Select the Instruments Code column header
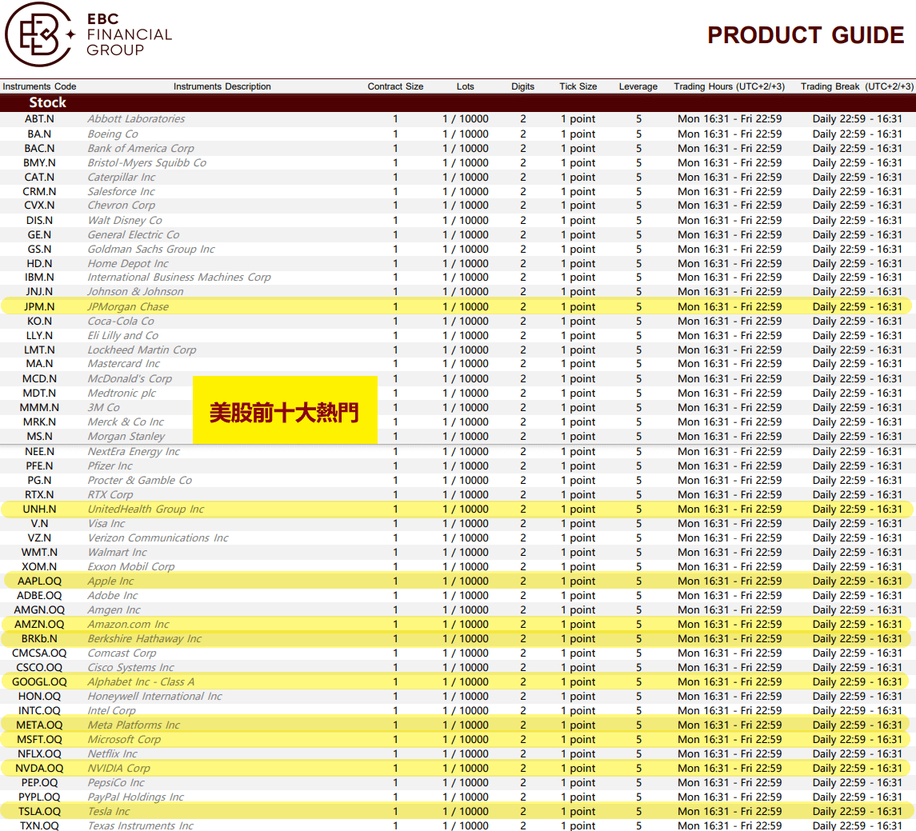The width and height of the screenshot is (916, 831). point(40,86)
